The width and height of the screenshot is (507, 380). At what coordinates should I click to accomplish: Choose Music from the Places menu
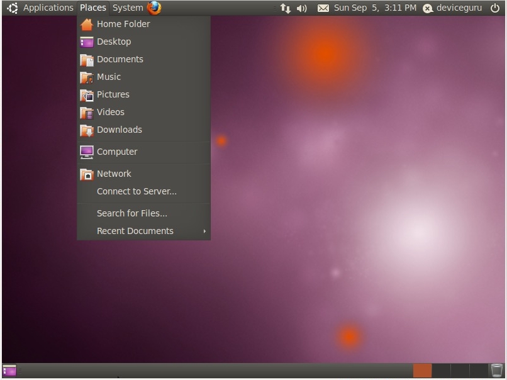[144, 77]
